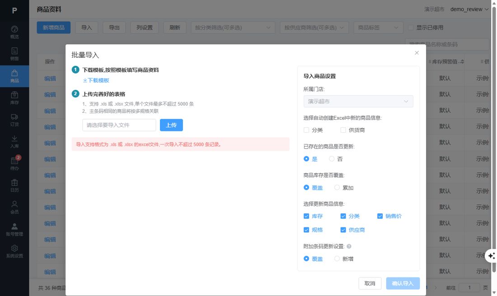Select 覆盖 under 附加条码更新设置
Screen dimensions: 497x296
coord(306,259)
